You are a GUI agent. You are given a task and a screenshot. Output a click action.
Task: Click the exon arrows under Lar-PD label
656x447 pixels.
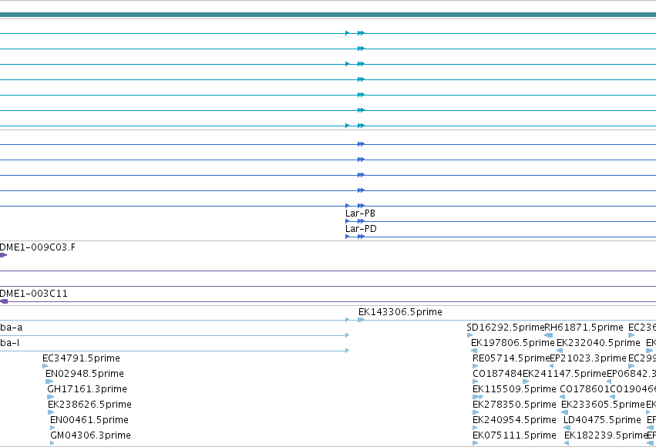355,237
